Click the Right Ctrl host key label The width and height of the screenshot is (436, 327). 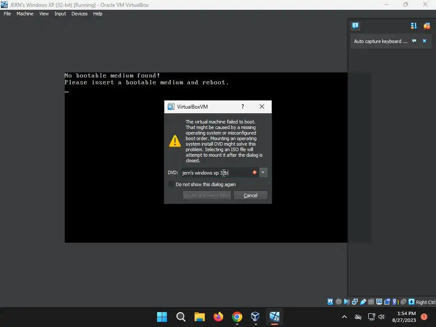pyautogui.click(x=425, y=302)
